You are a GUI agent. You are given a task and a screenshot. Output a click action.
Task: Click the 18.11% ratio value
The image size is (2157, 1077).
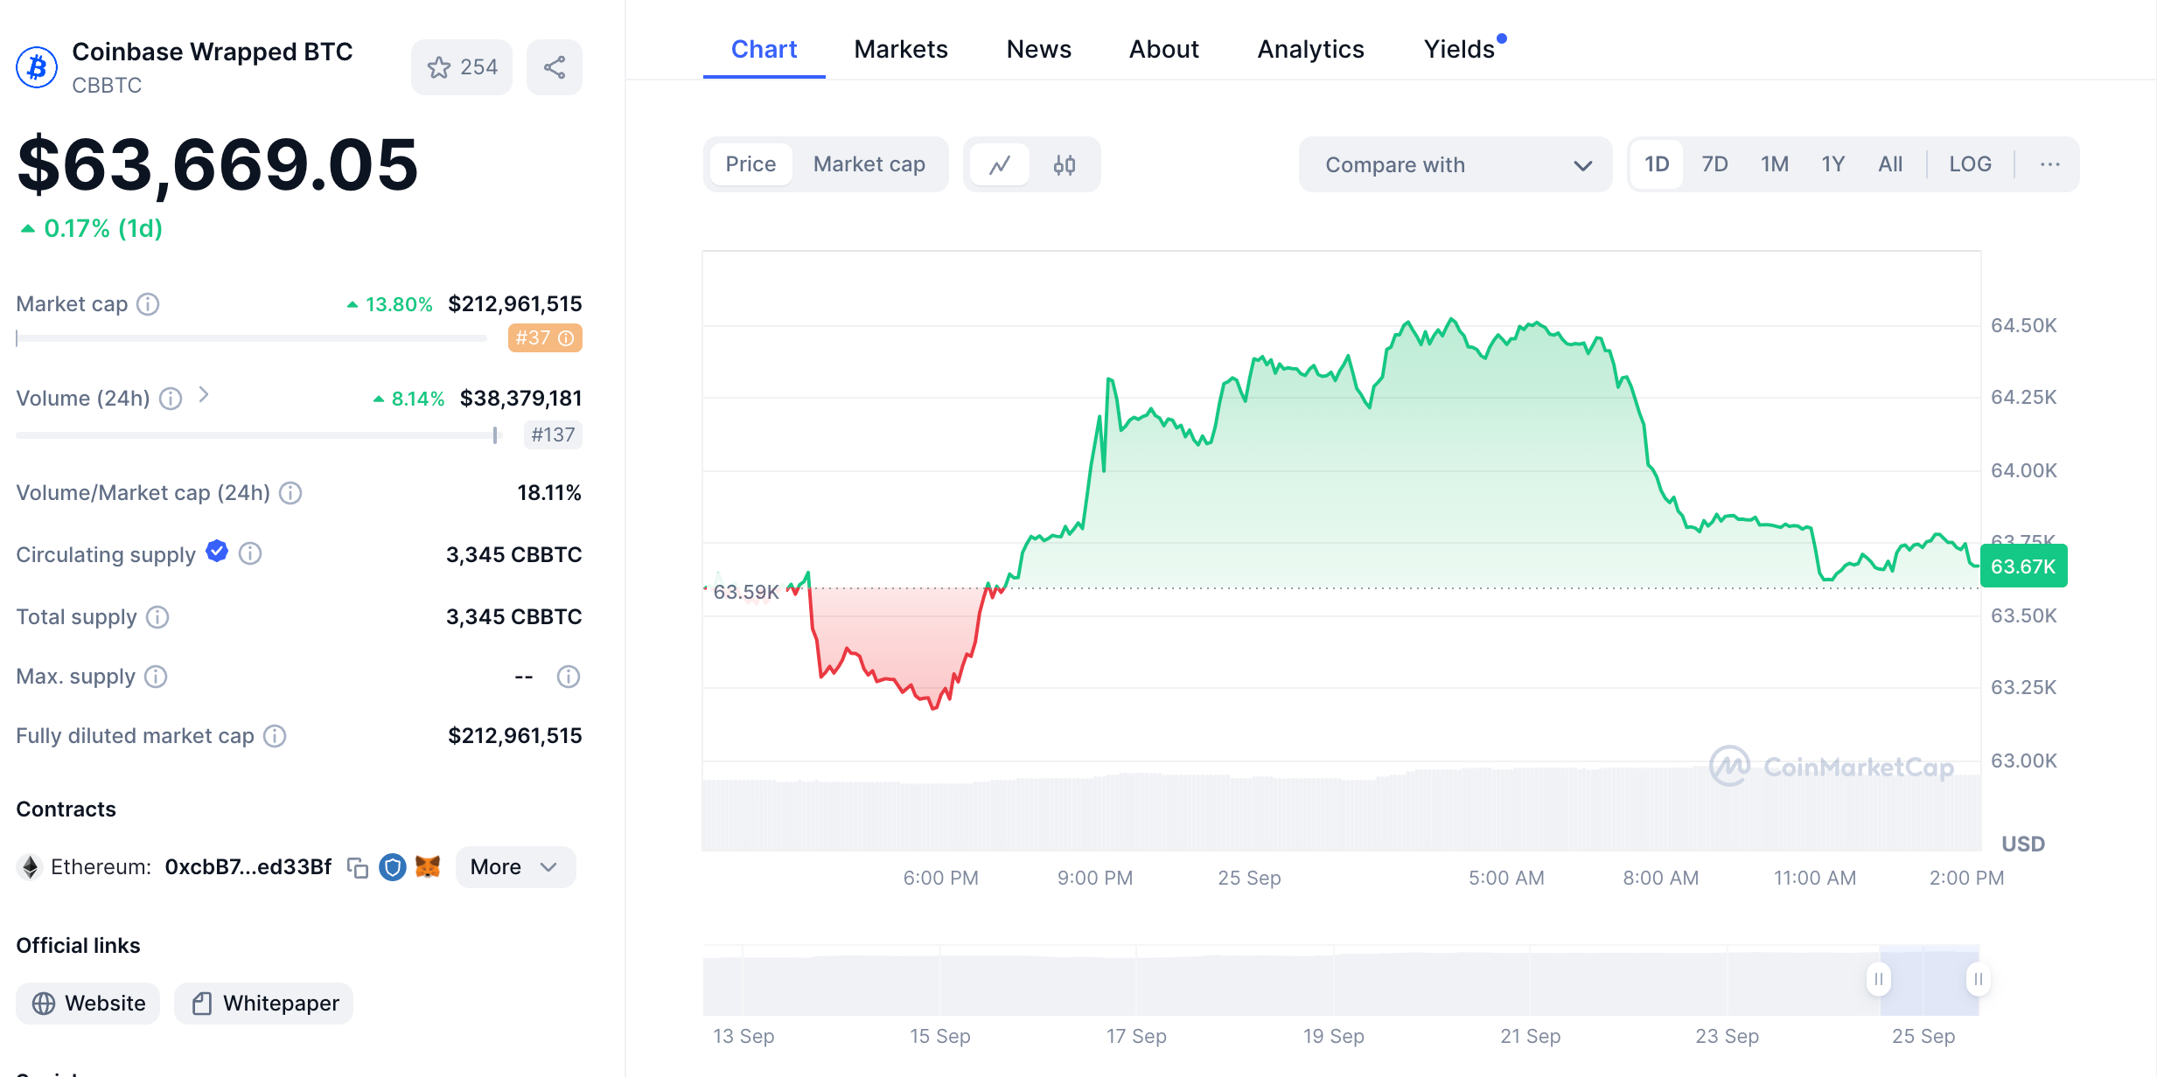click(549, 493)
